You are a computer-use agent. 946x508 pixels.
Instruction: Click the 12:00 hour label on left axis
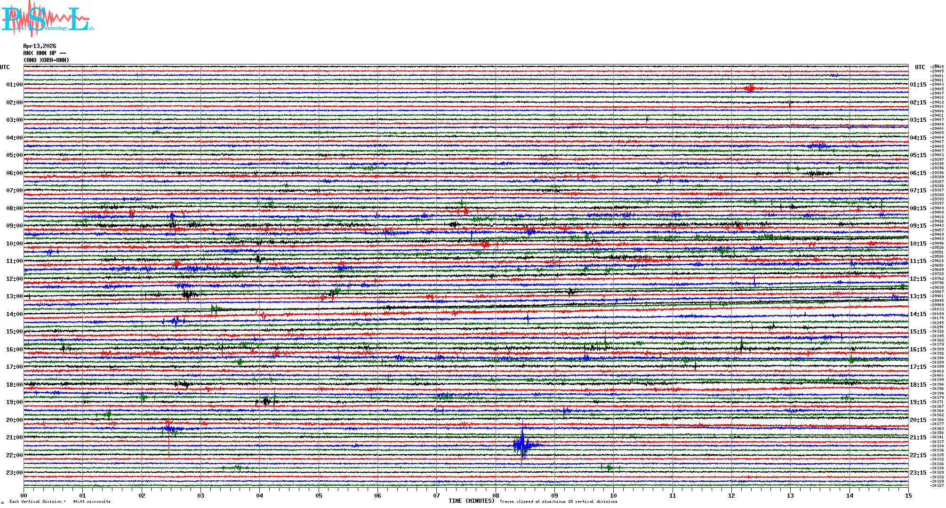pos(14,279)
